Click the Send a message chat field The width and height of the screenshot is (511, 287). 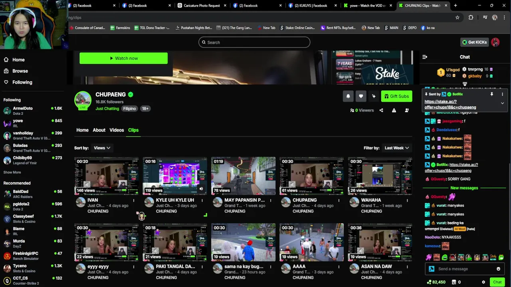pos(465,269)
